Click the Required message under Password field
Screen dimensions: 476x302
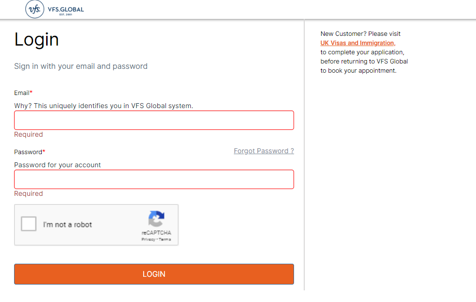click(29, 193)
